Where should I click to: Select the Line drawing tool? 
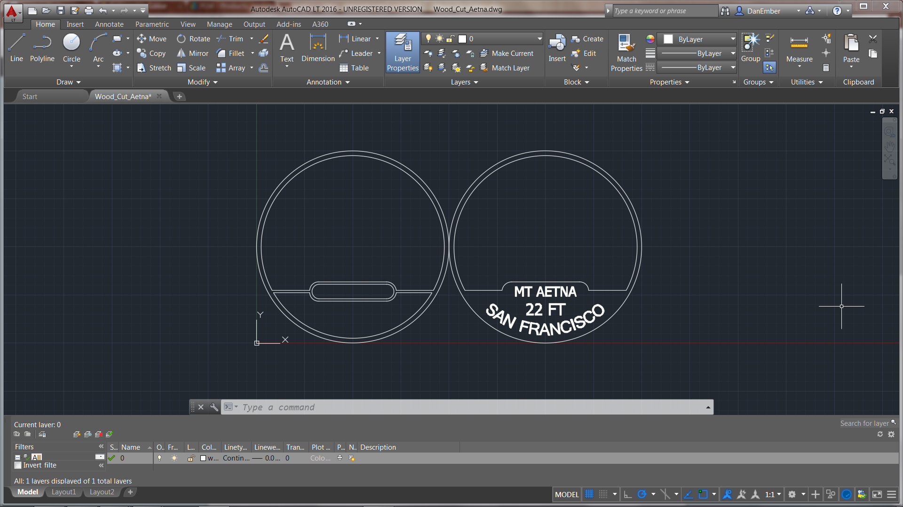(x=16, y=48)
